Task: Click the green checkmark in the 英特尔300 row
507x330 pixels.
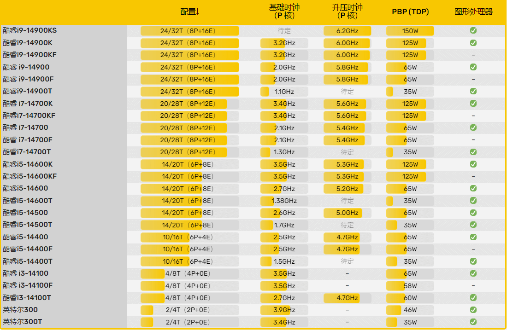Action: (x=473, y=310)
